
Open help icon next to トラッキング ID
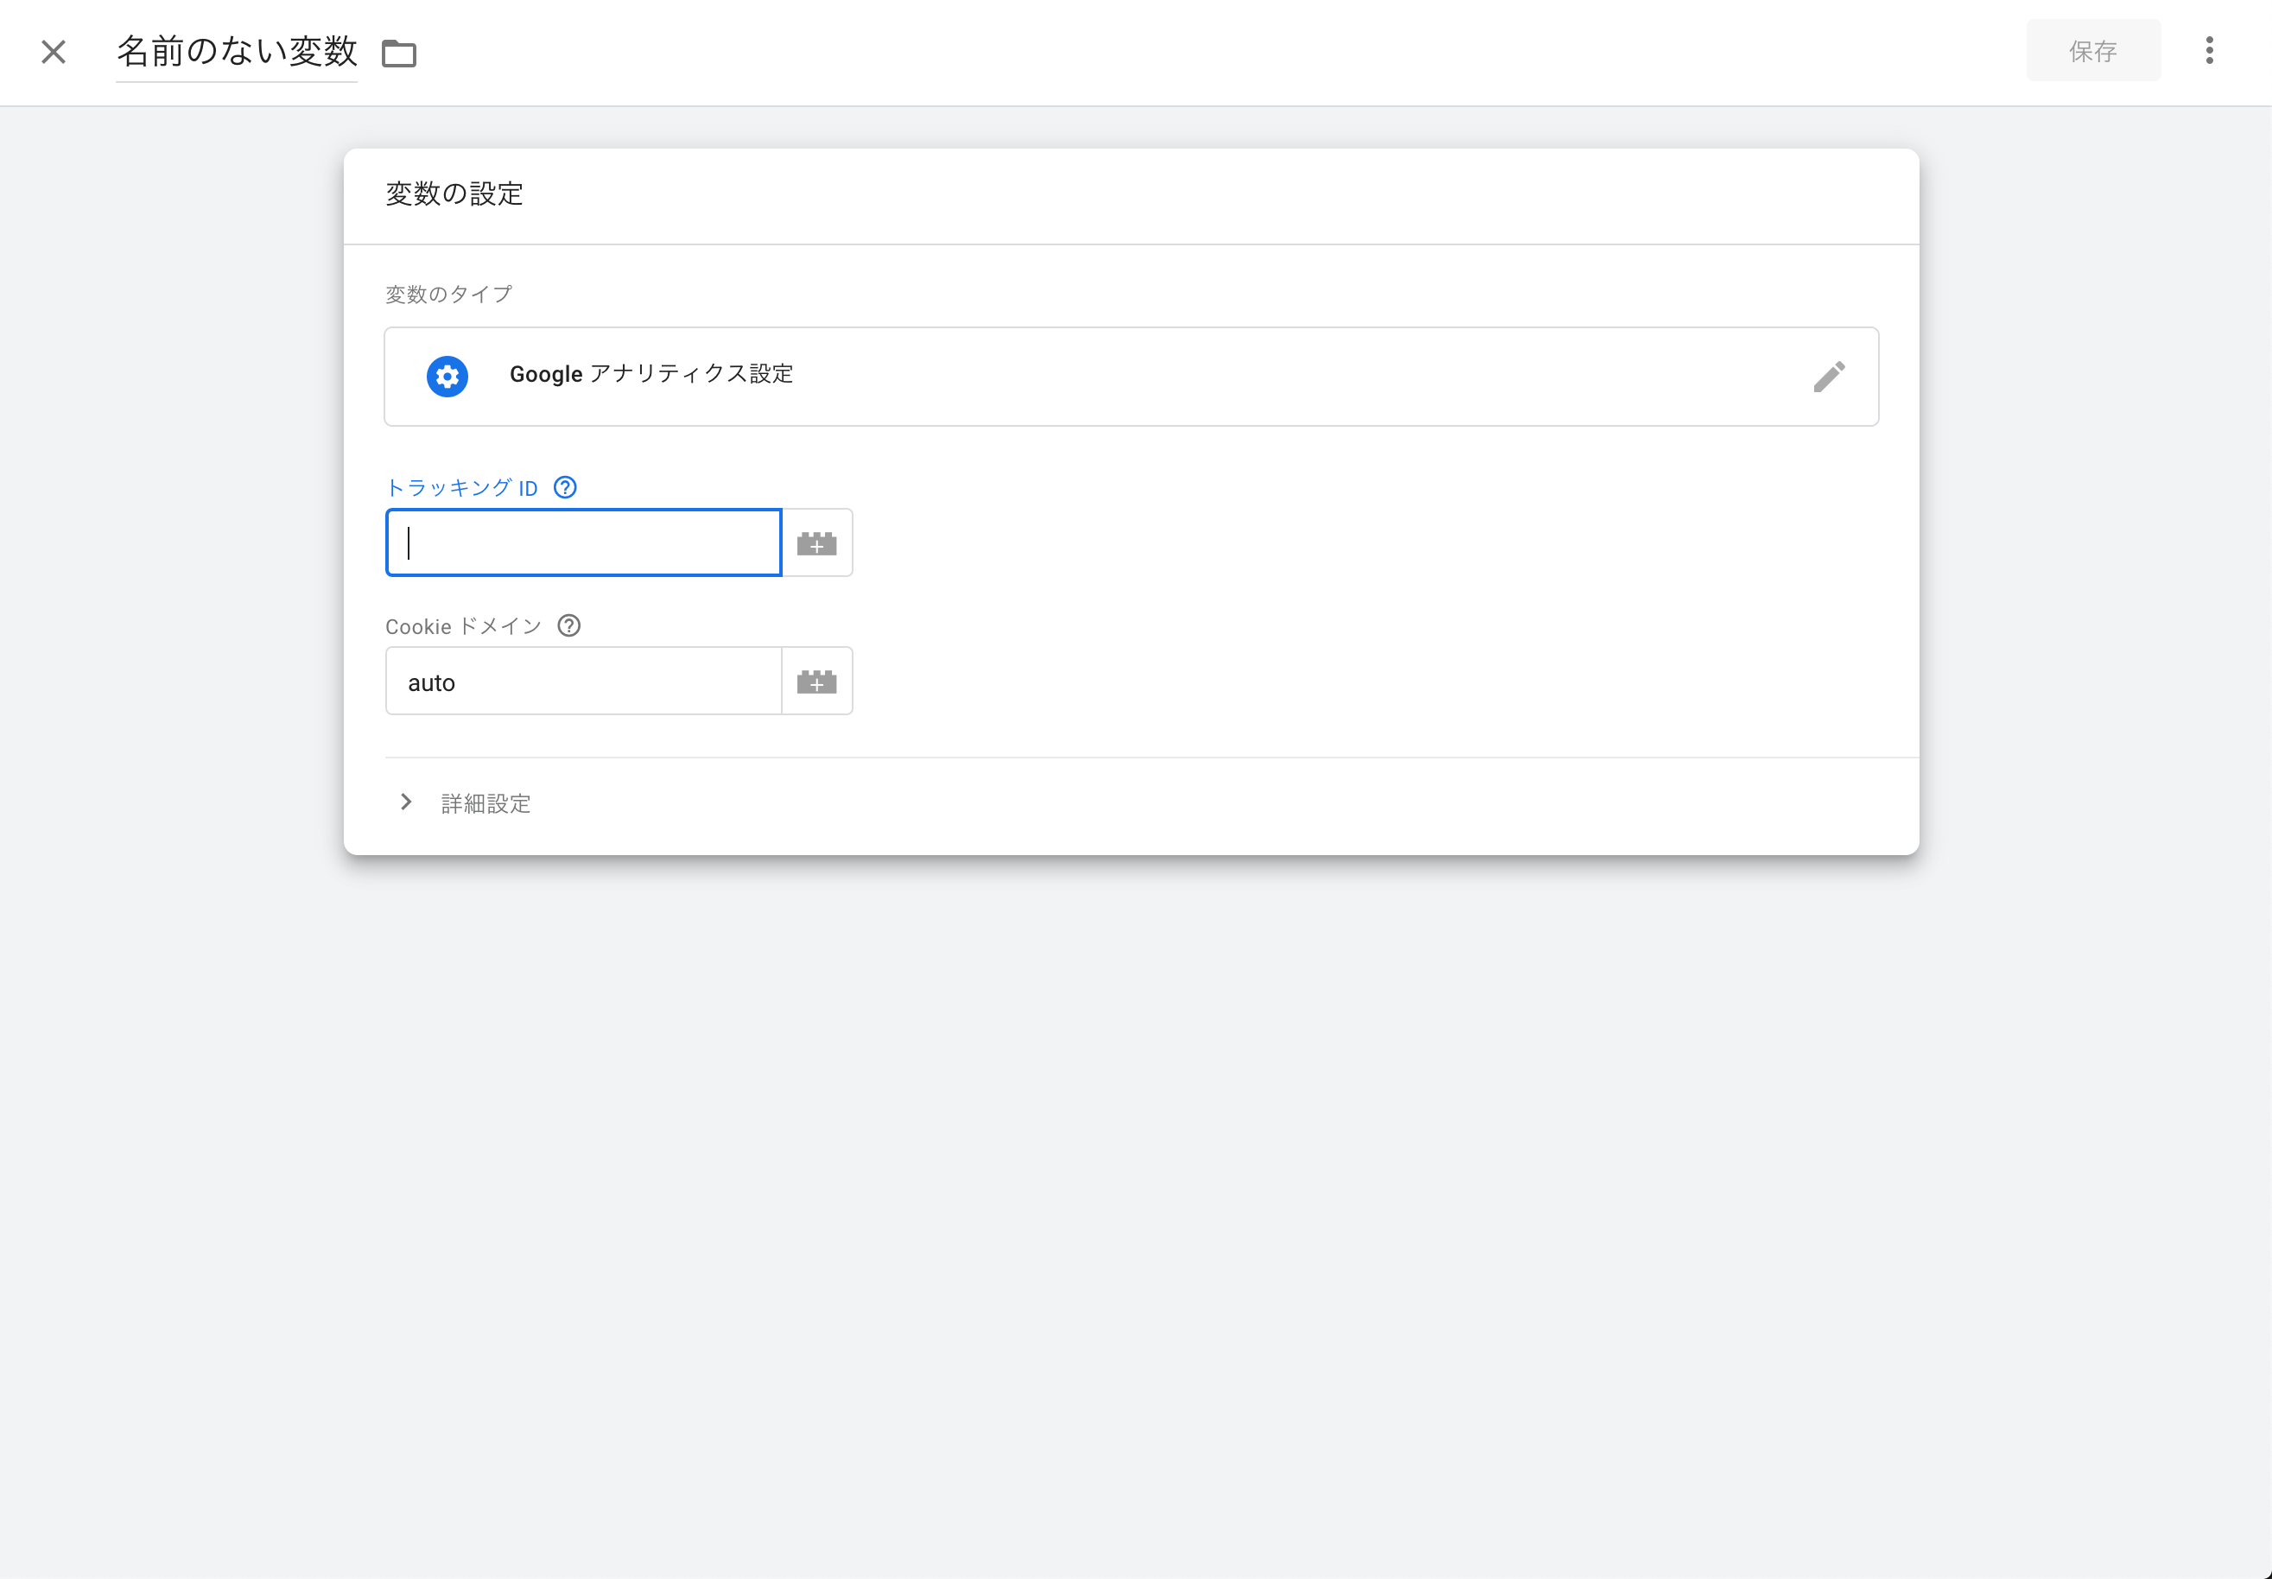coord(565,488)
